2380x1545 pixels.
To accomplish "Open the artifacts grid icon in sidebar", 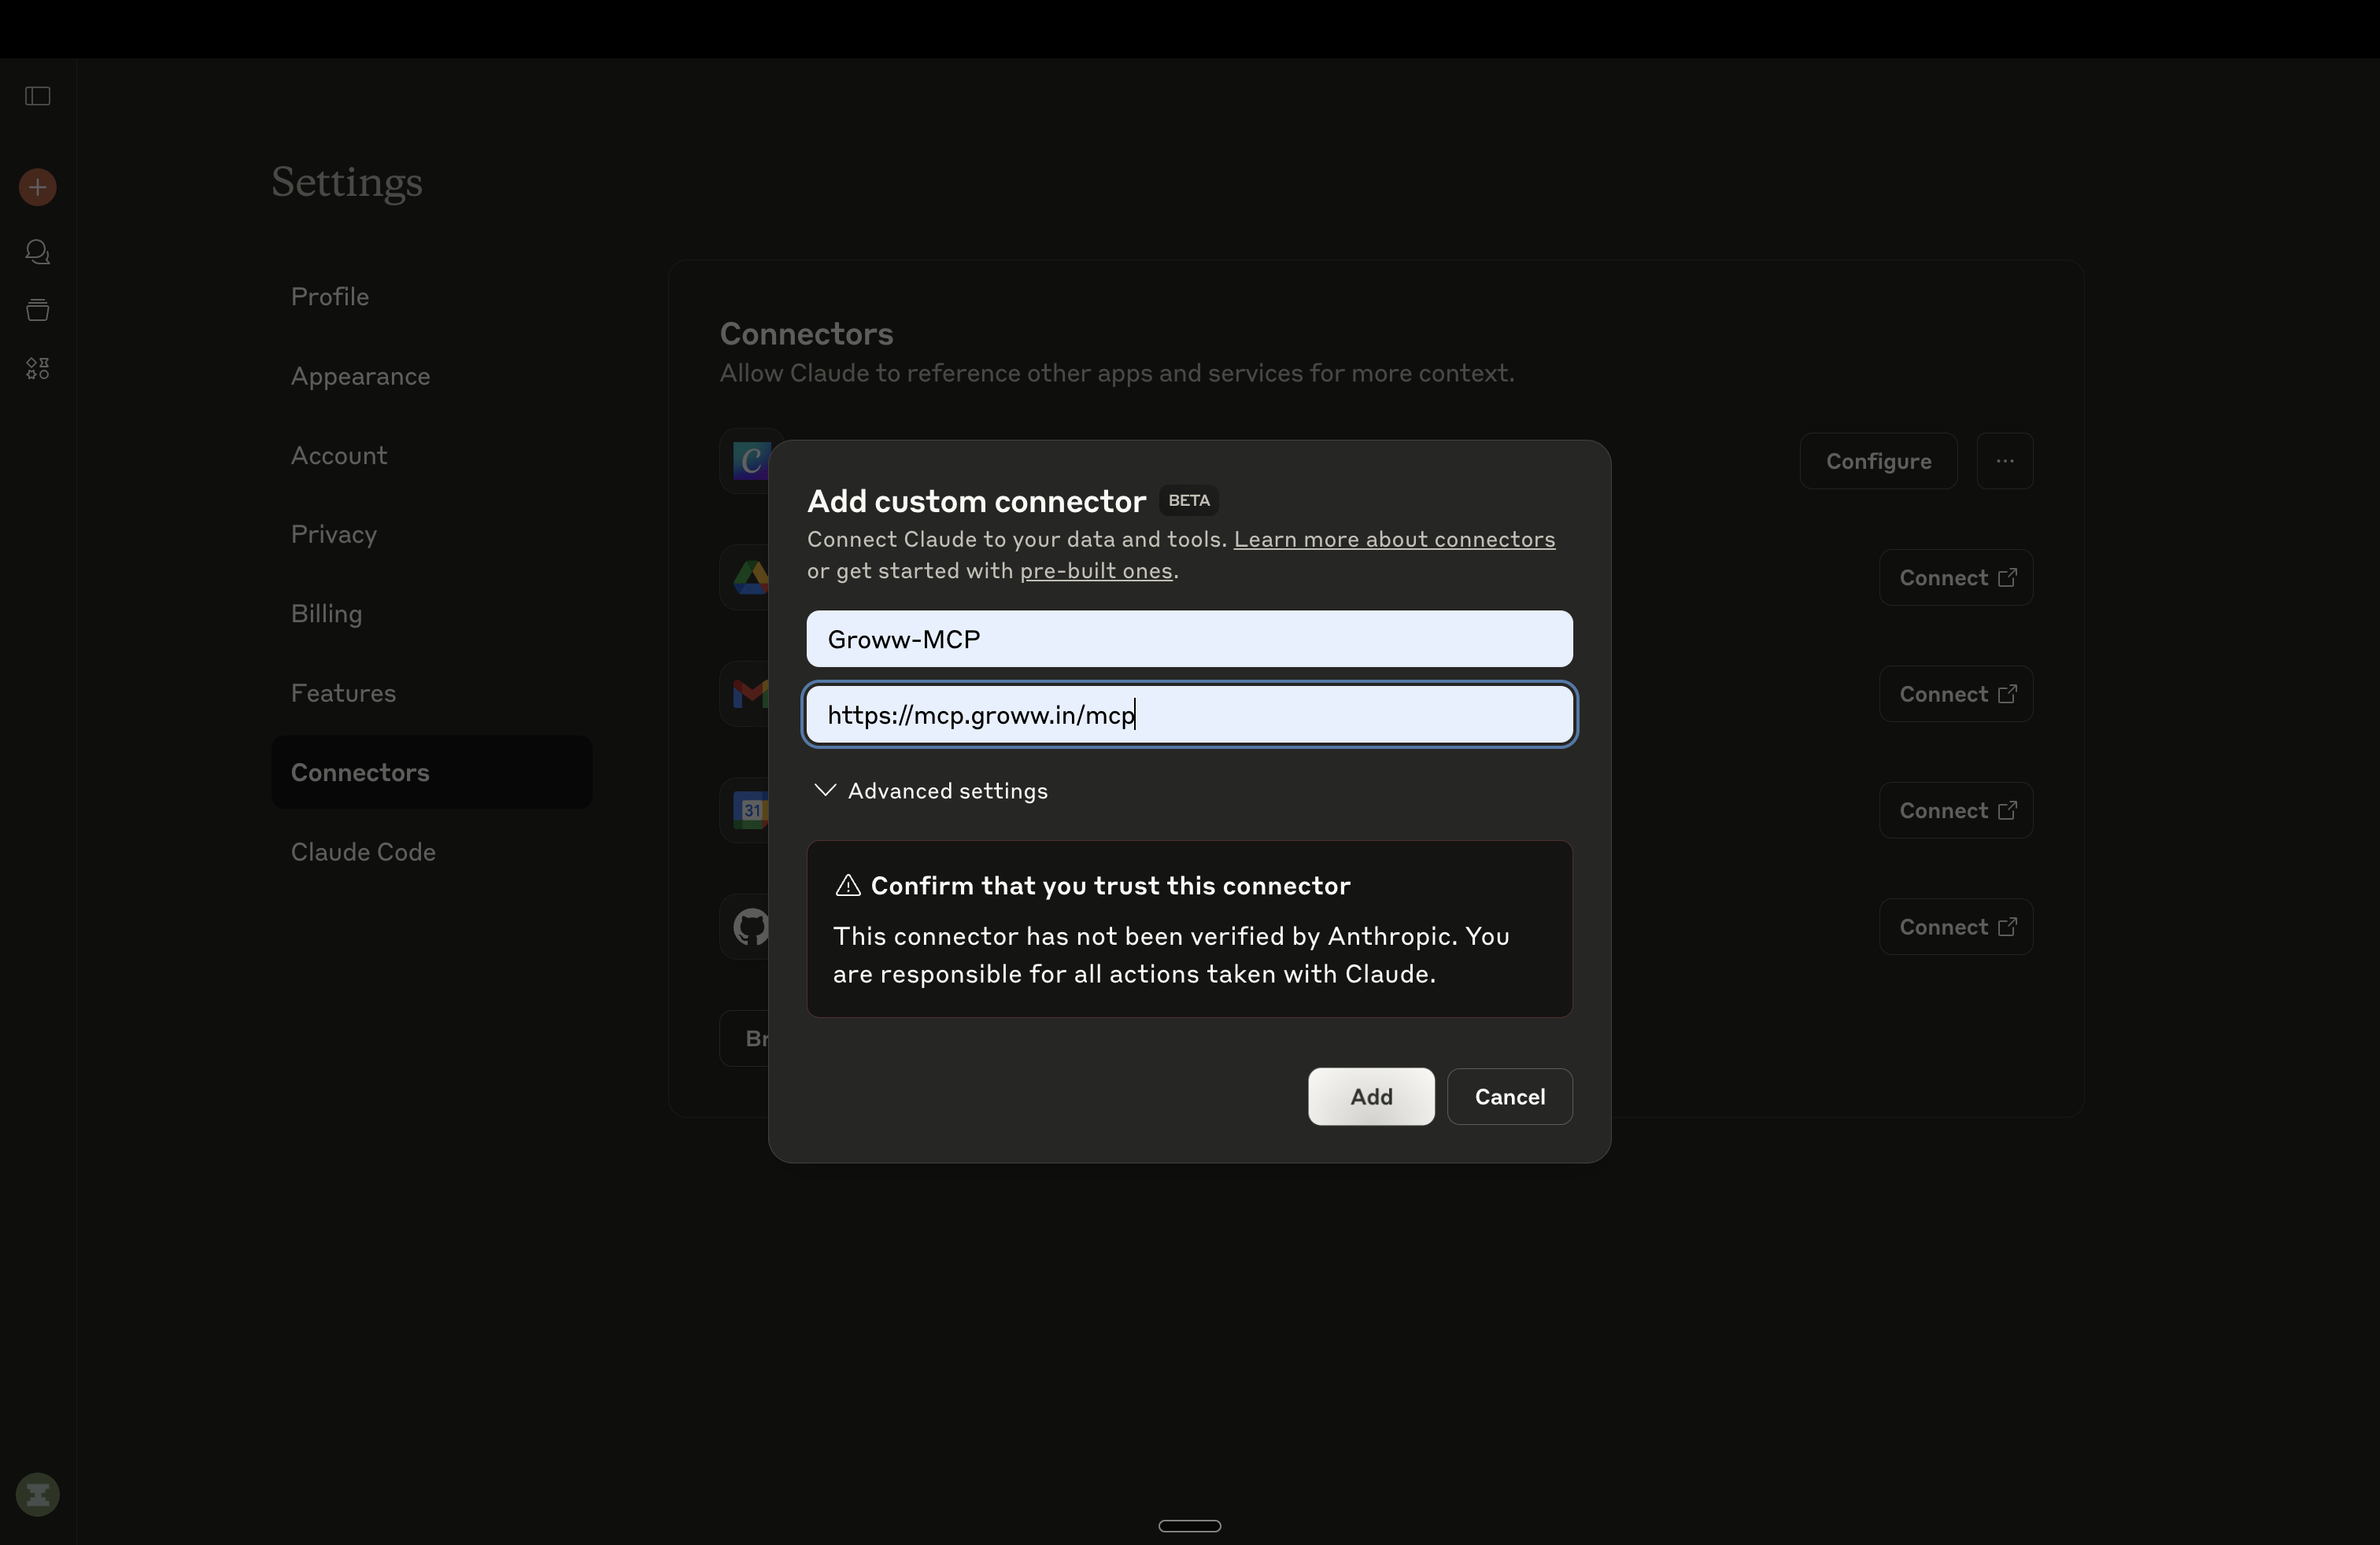I will [38, 369].
